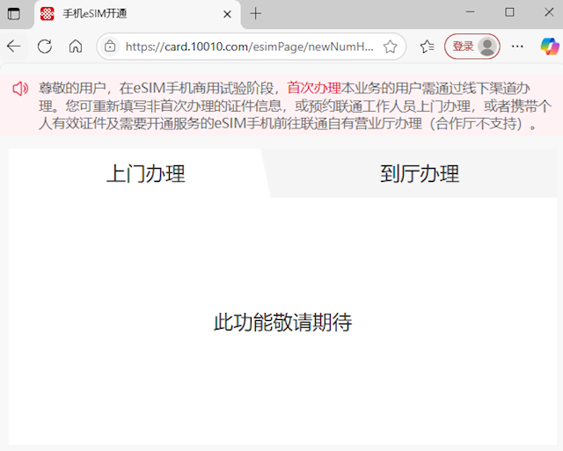Image resolution: width=563 pixels, height=451 pixels.
Task: Click the red speaker notice icon
Action: click(20, 88)
